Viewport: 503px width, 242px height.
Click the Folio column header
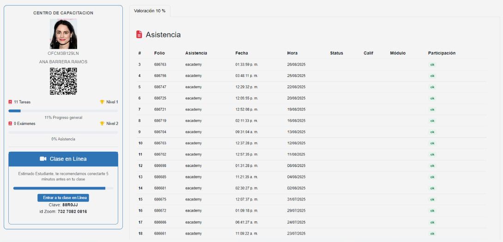pyautogui.click(x=159, y=53)
